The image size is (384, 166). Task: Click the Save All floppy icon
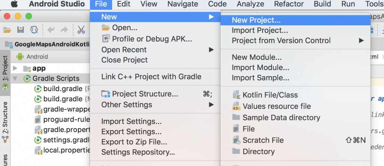click(x=21, y=30)
